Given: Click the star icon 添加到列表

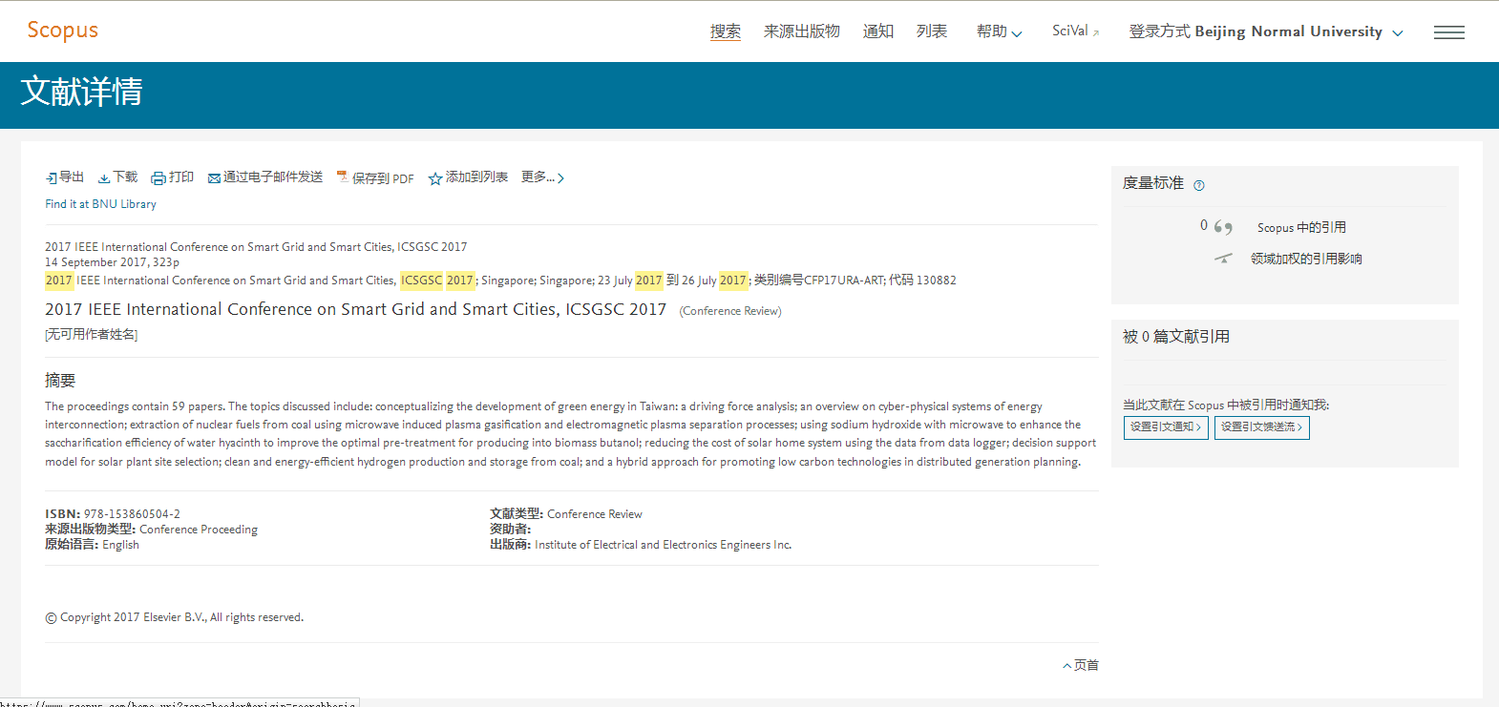Looking at the screenshot, I should (x=435, y=178).
